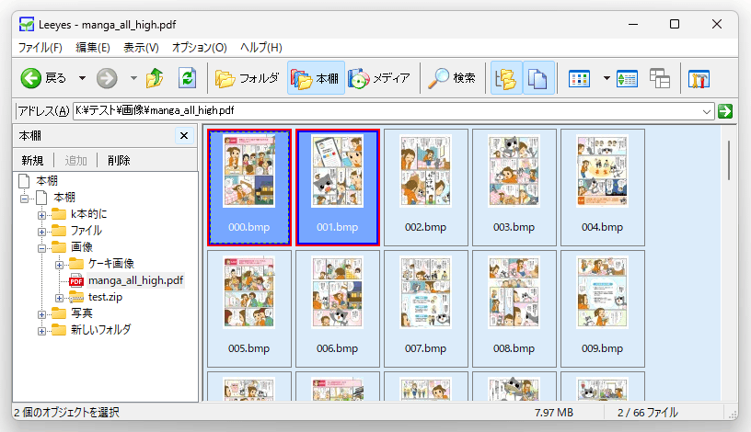Screen dimensions: 751x432
Task: Click the grey forward arrow button
Action: tap(107, 78)
